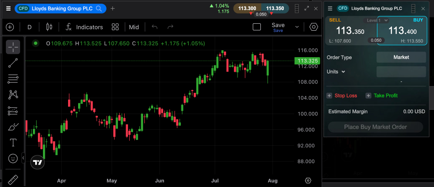Viewport: 434px width, 187px height.
Task: Select the BUY 113.400 price tile
Action: point(402,31)
